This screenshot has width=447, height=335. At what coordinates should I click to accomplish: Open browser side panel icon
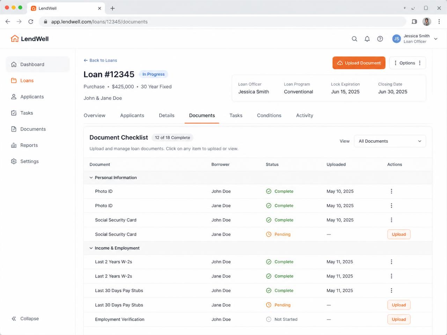pyautogui.click(x=414, y=22)
